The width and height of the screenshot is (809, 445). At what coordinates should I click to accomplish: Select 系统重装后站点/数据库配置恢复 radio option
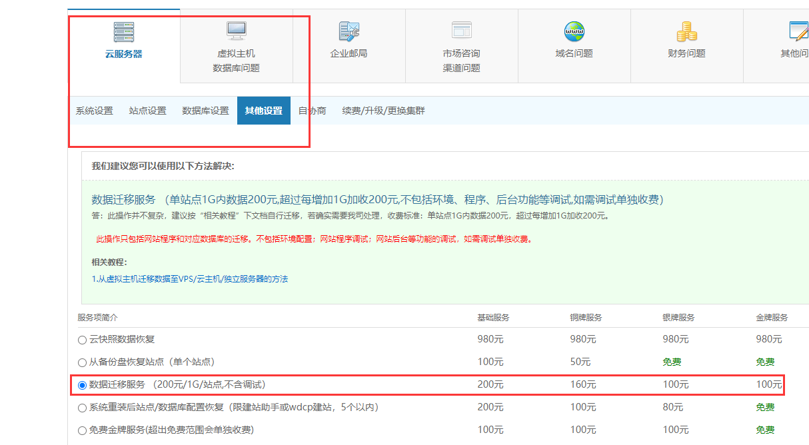pos(83,408)
